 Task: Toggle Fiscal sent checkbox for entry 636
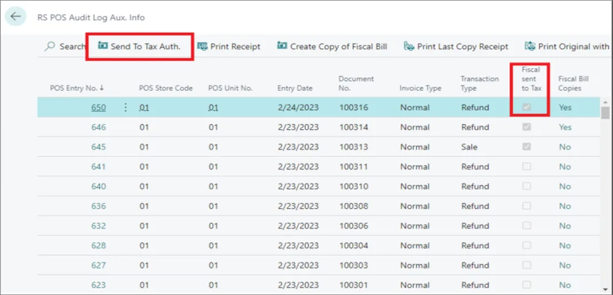coord(526,206)
